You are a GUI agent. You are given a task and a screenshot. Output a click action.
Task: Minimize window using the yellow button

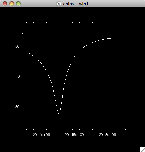[12, 4]
